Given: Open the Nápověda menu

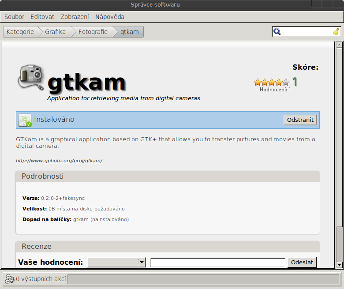Looking at the screenshot, I should [110, 17].
